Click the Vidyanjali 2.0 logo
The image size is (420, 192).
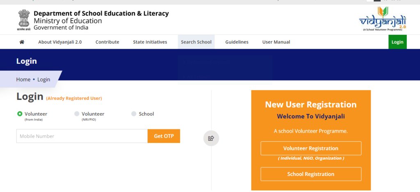pyautogui.click(x=383, y=19)
